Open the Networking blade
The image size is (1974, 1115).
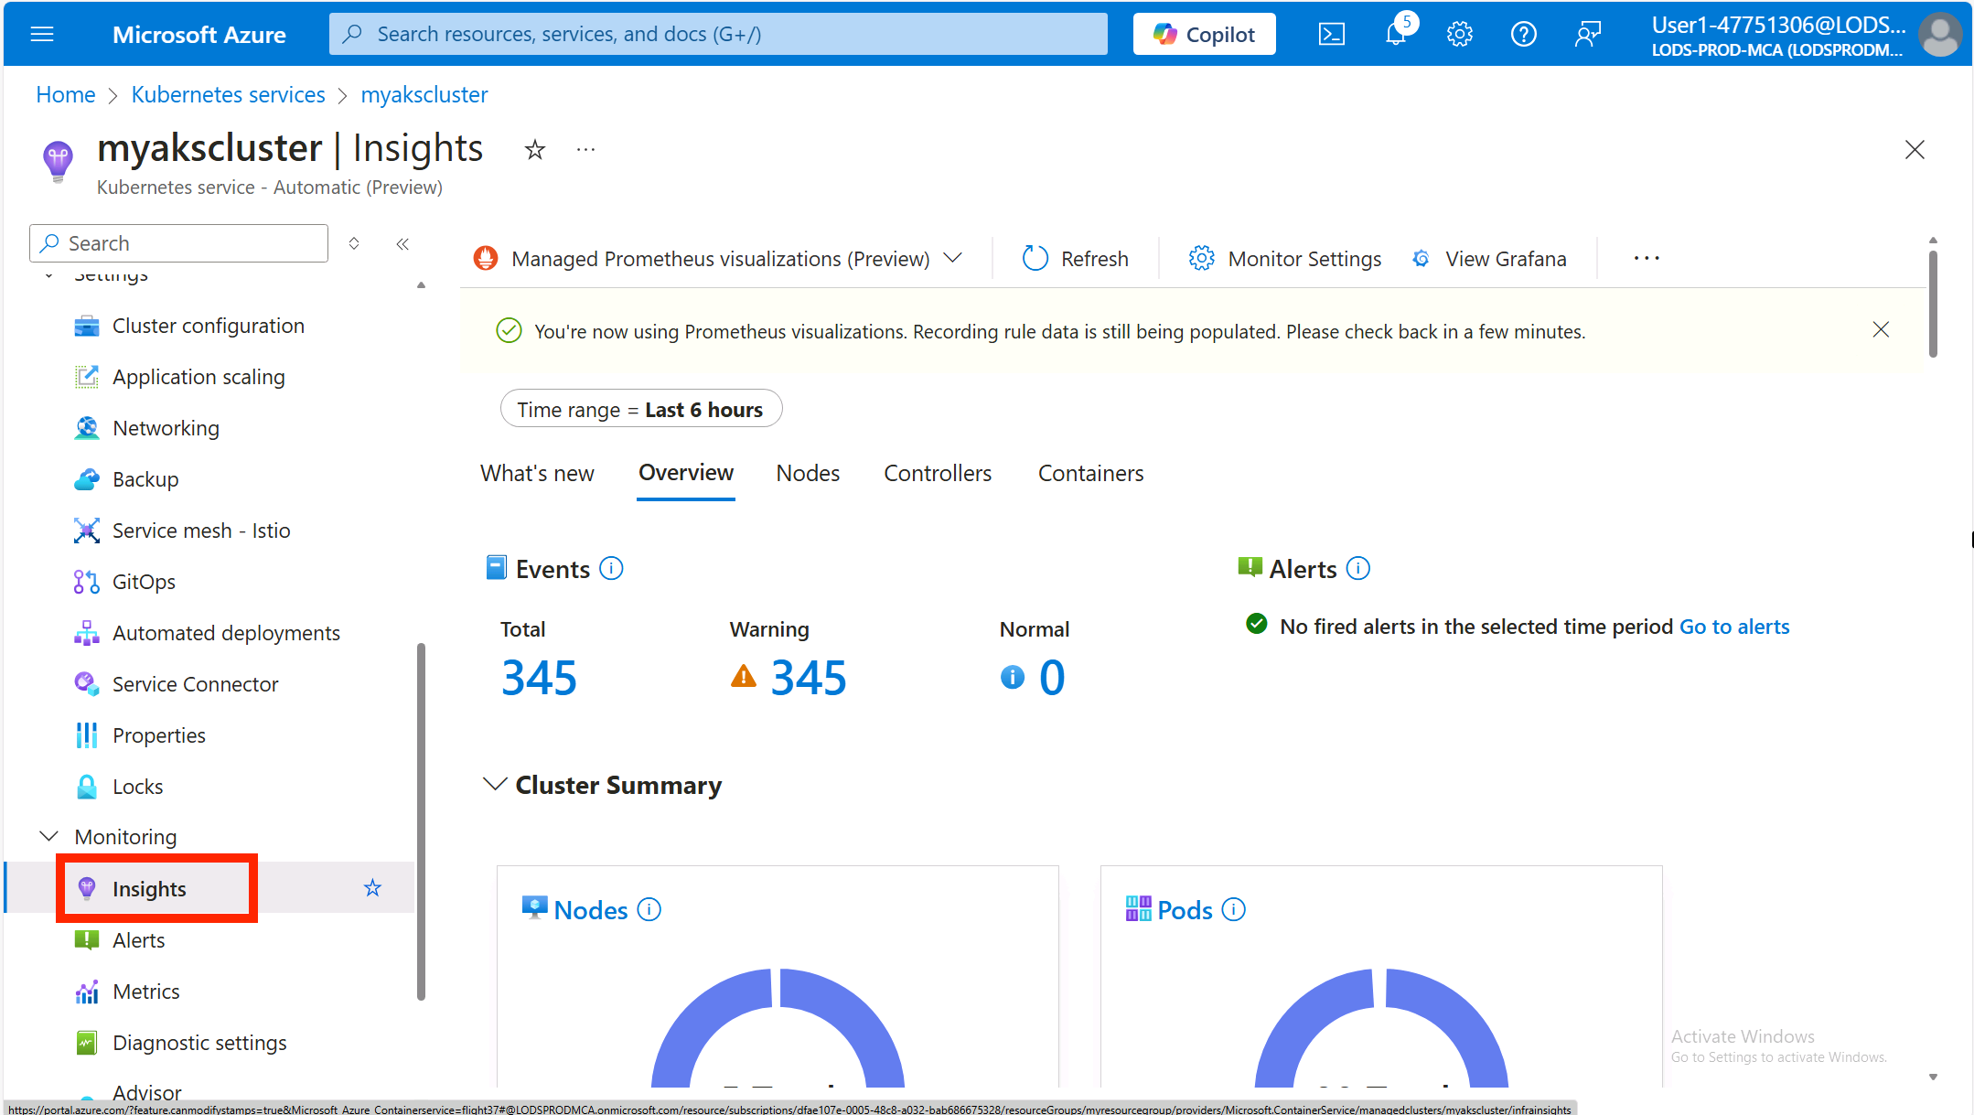[x=166, y=428]
